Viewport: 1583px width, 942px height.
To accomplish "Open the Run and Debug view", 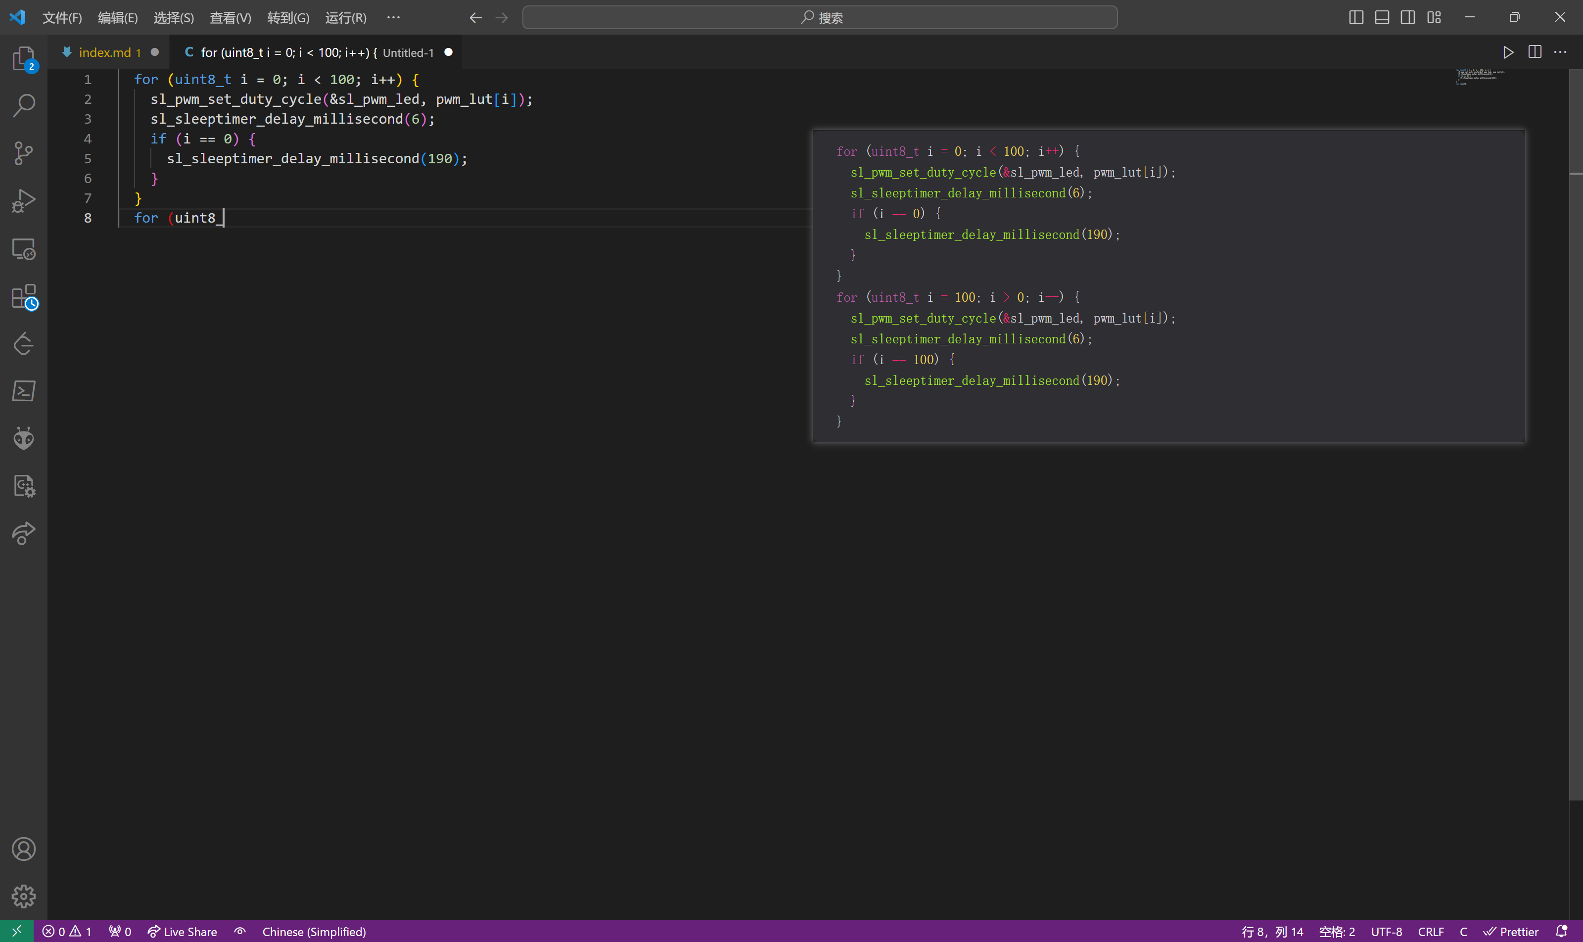I will point(23,200).
